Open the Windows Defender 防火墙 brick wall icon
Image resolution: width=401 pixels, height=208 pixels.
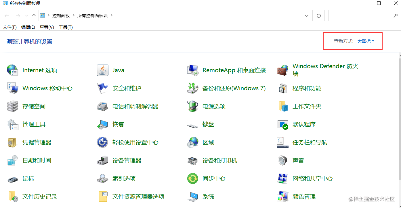[282, 70]
